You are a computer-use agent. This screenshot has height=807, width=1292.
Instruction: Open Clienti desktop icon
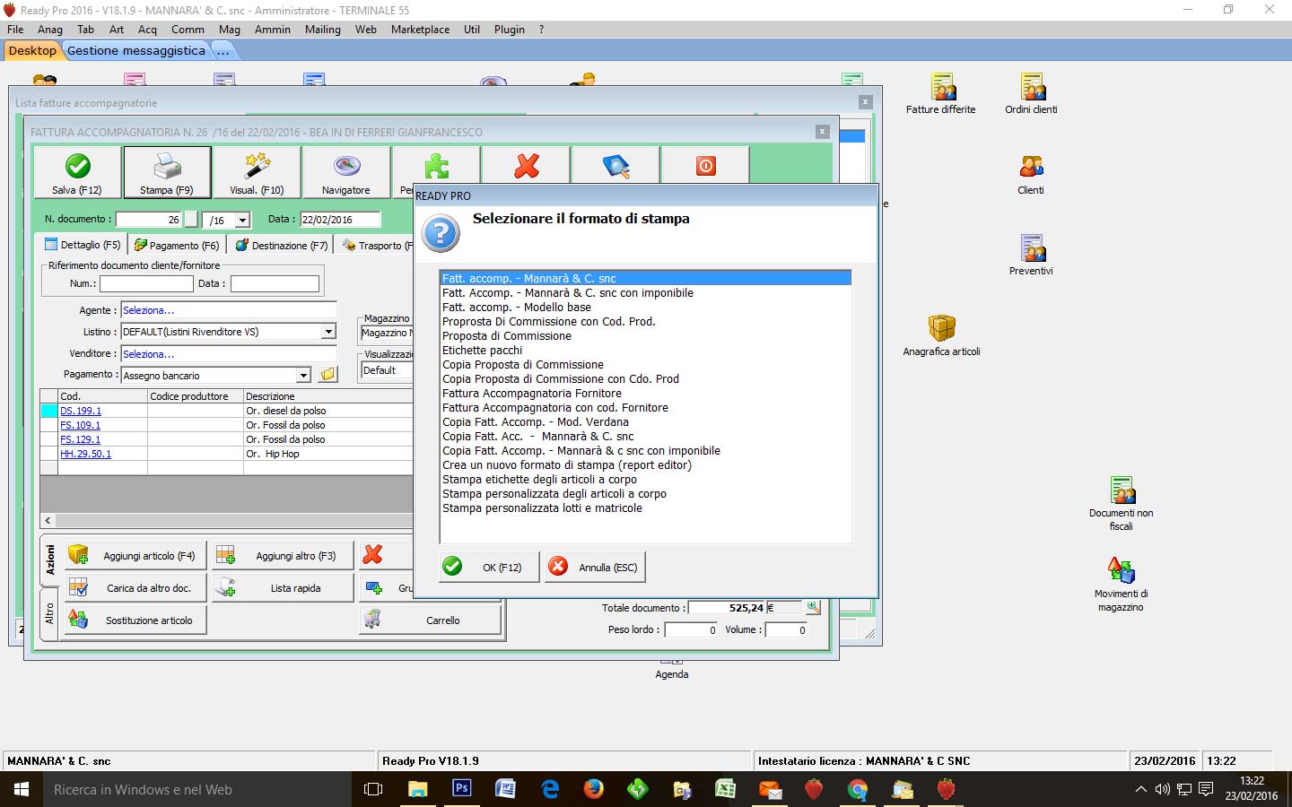[1031, 174]
